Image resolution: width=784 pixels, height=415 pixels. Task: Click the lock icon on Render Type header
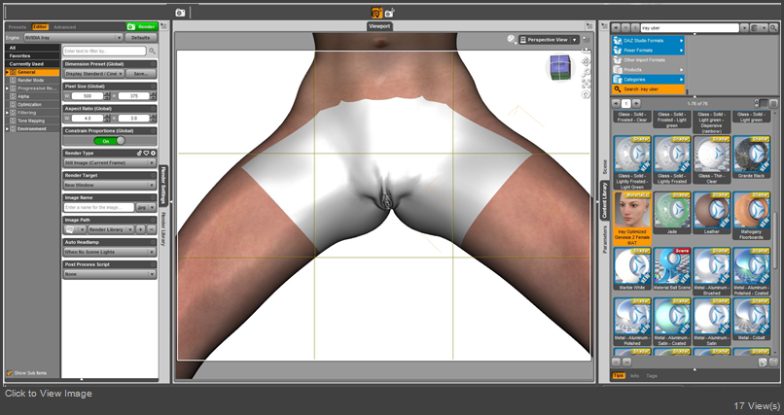point(140,154)
